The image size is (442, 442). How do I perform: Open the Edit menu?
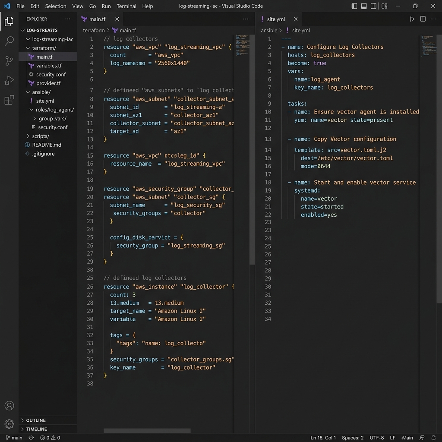[35, 6]
